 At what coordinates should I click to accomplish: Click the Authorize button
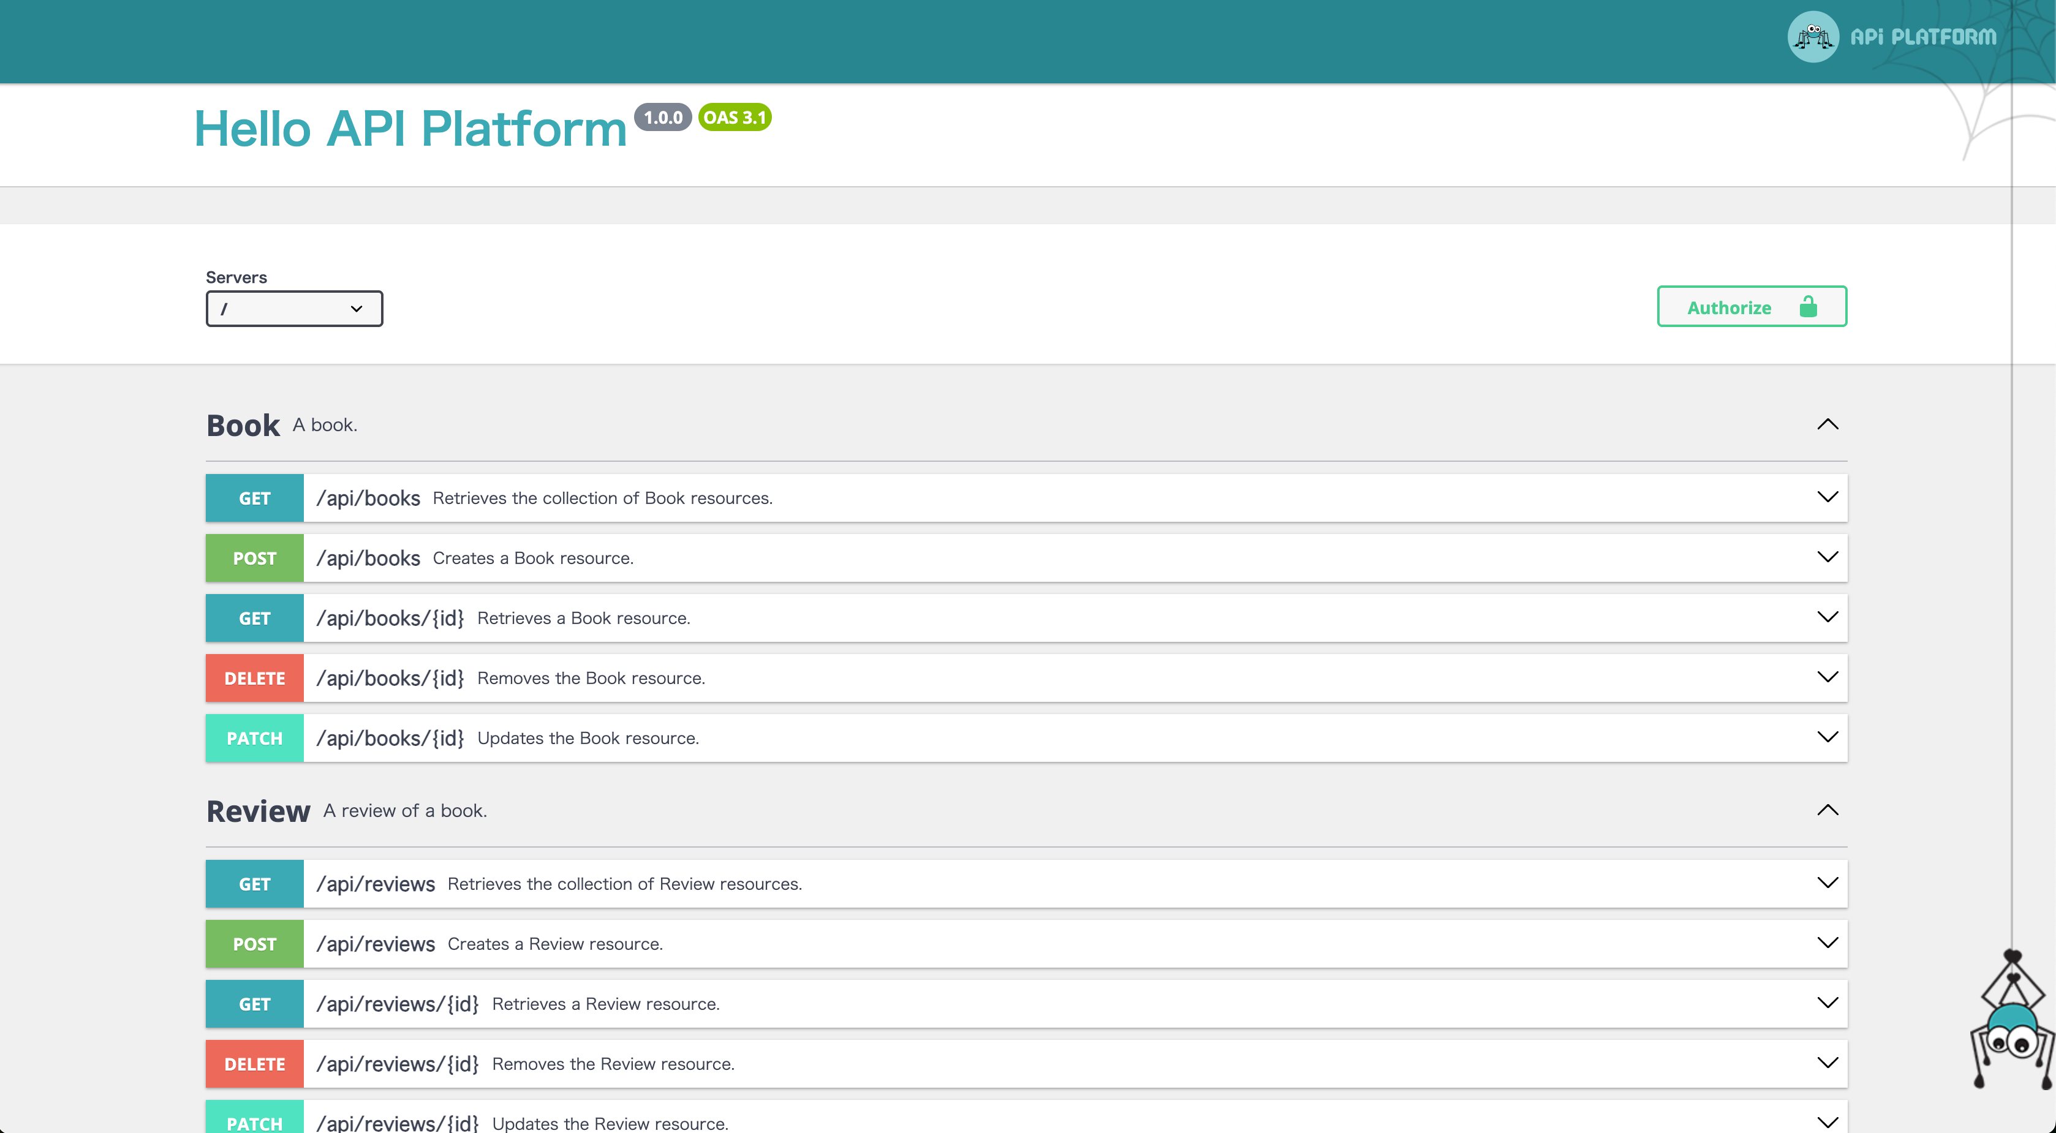1752,306
